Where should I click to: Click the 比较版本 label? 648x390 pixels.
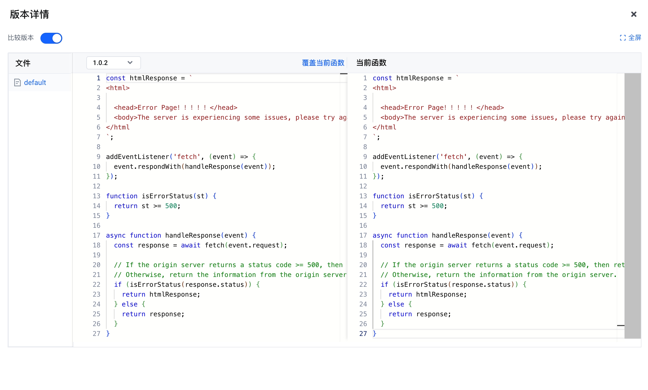click(21, 38)
